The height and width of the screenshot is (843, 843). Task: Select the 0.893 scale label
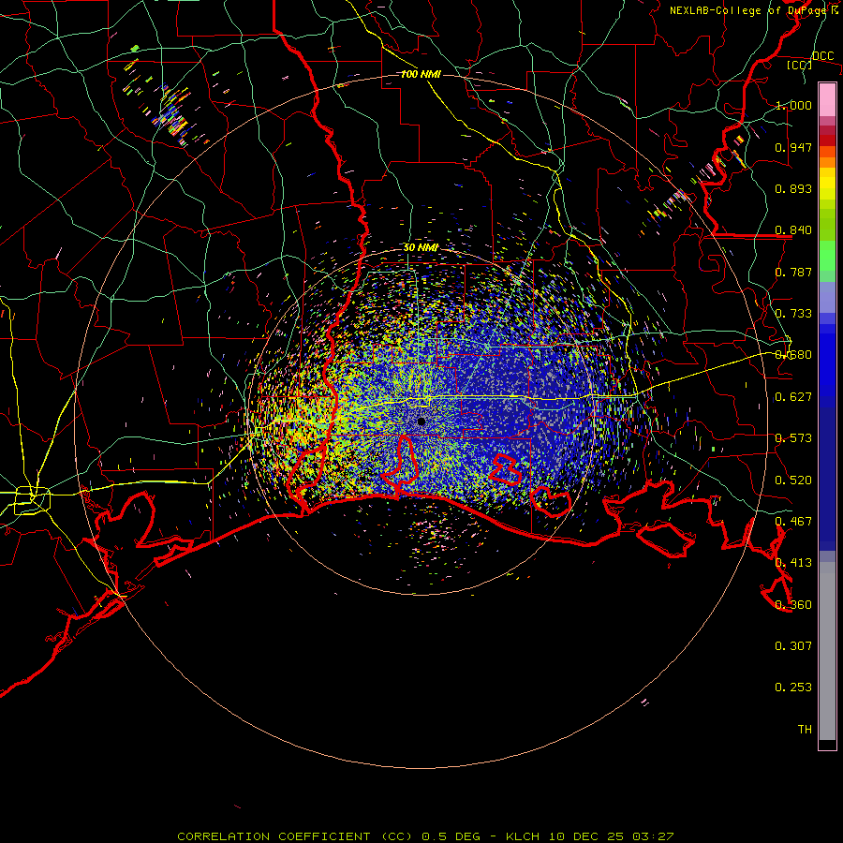[793, 188]
